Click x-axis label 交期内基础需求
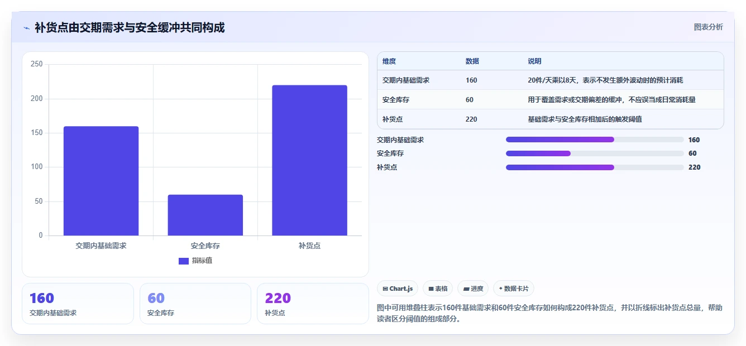 pos(101,246)
